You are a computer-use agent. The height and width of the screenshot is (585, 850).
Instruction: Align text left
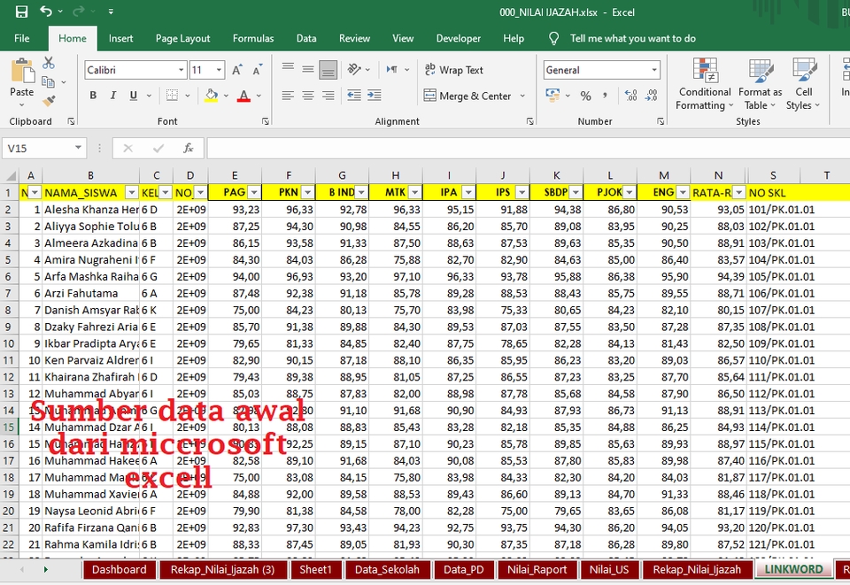(x=288, y=96)
